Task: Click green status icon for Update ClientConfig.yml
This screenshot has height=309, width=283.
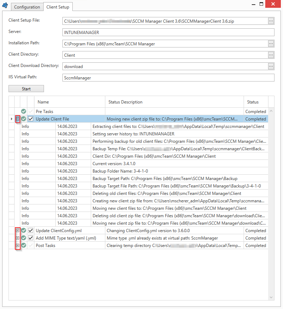Action: point(24,231)
